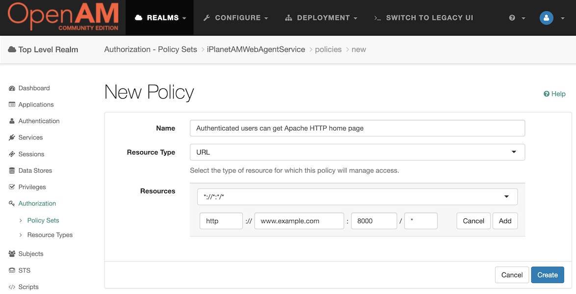Open the Configure menu
The width and height of the screenshot is (576, 294).
(236, 18)
